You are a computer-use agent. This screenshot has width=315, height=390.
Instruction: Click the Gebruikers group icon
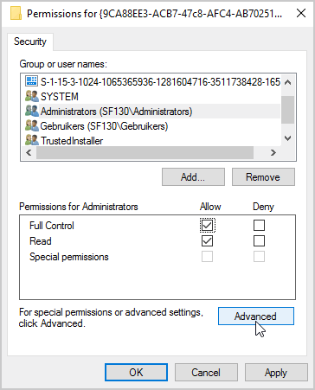coord(32,125)
